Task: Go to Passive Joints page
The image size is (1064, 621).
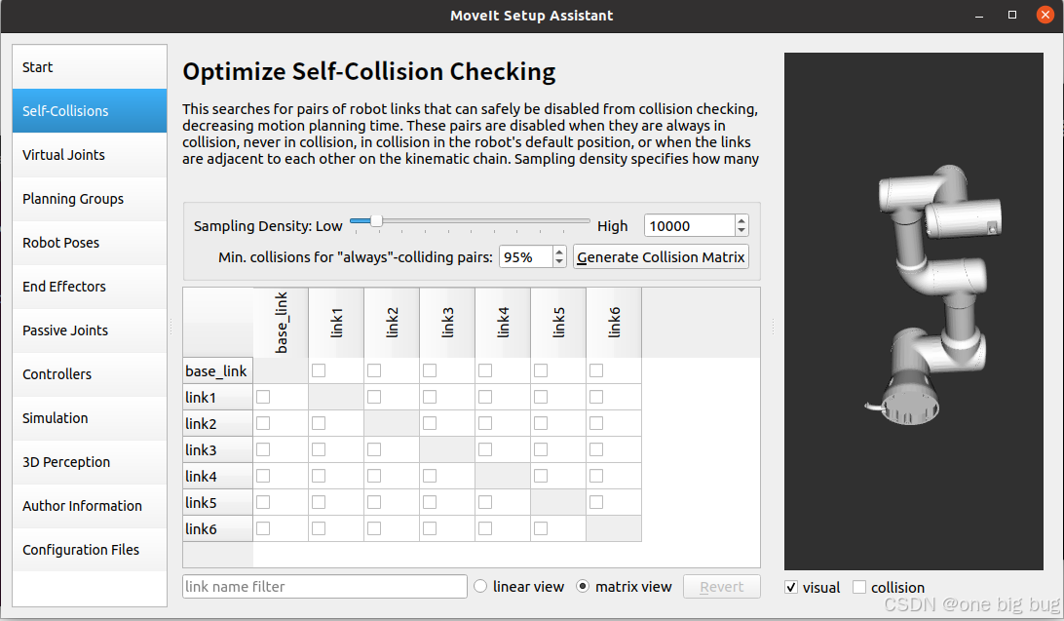Action: 90,330
